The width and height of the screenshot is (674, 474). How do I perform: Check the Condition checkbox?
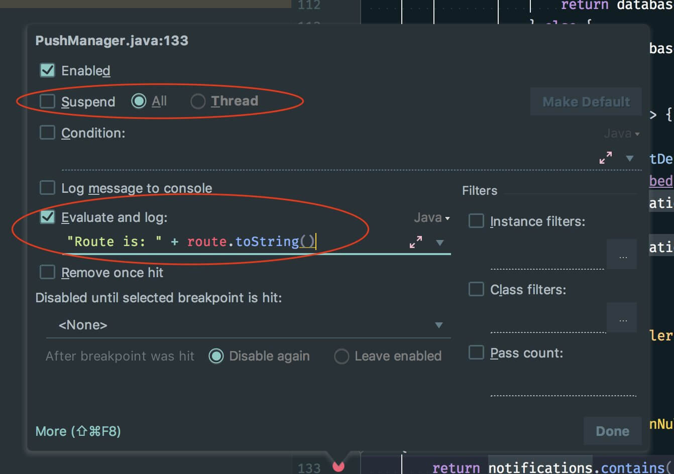[x=47, y=133]
